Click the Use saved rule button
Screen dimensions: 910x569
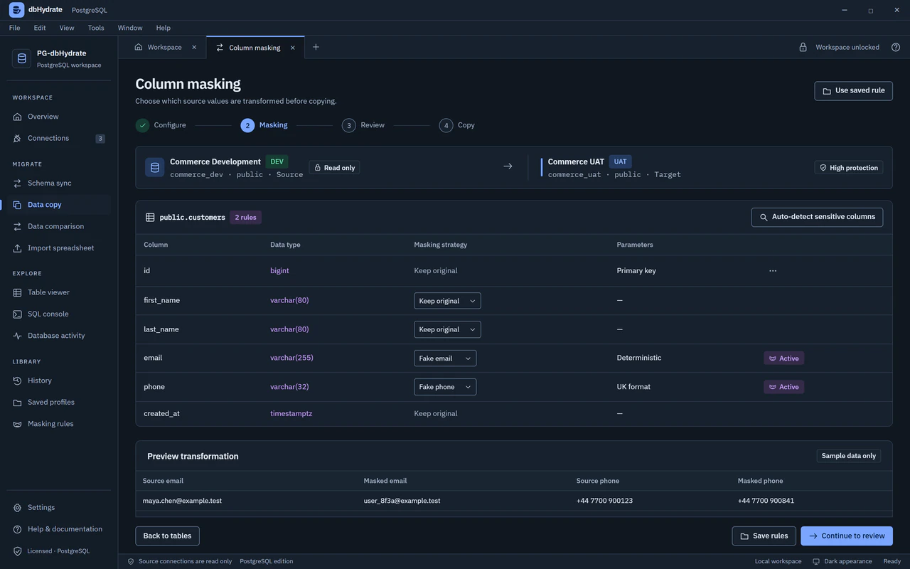pos(853,91)
